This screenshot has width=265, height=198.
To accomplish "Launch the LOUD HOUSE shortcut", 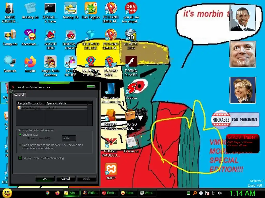I will (x=70, y=66).
